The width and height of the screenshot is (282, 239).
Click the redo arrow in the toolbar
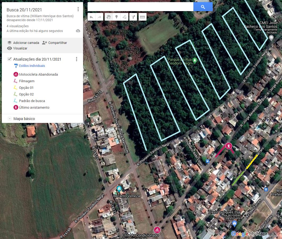(99, 17)
